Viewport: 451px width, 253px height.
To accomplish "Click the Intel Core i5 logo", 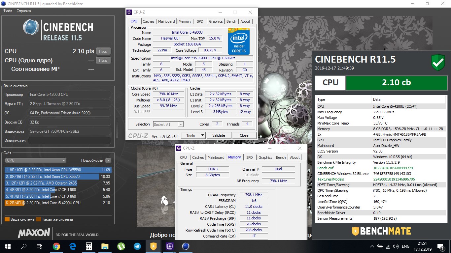I will coord(239,41).
